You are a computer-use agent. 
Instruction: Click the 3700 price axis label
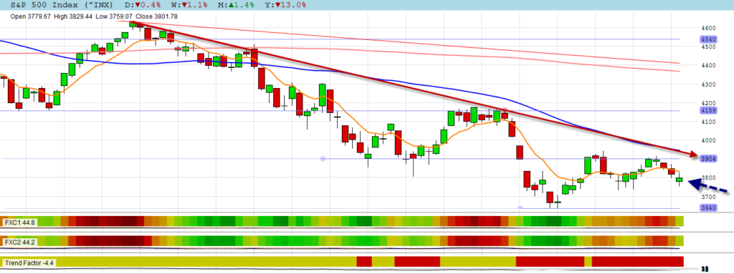(x=707, y=197)
